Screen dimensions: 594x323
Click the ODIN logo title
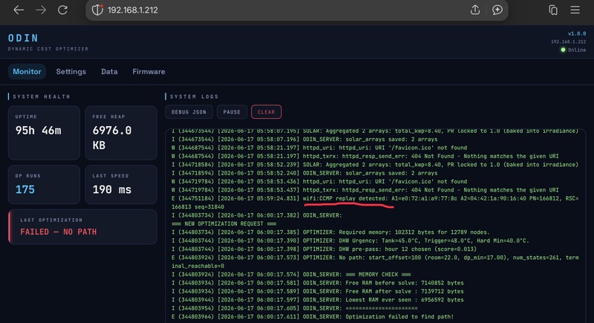[23, 39]
